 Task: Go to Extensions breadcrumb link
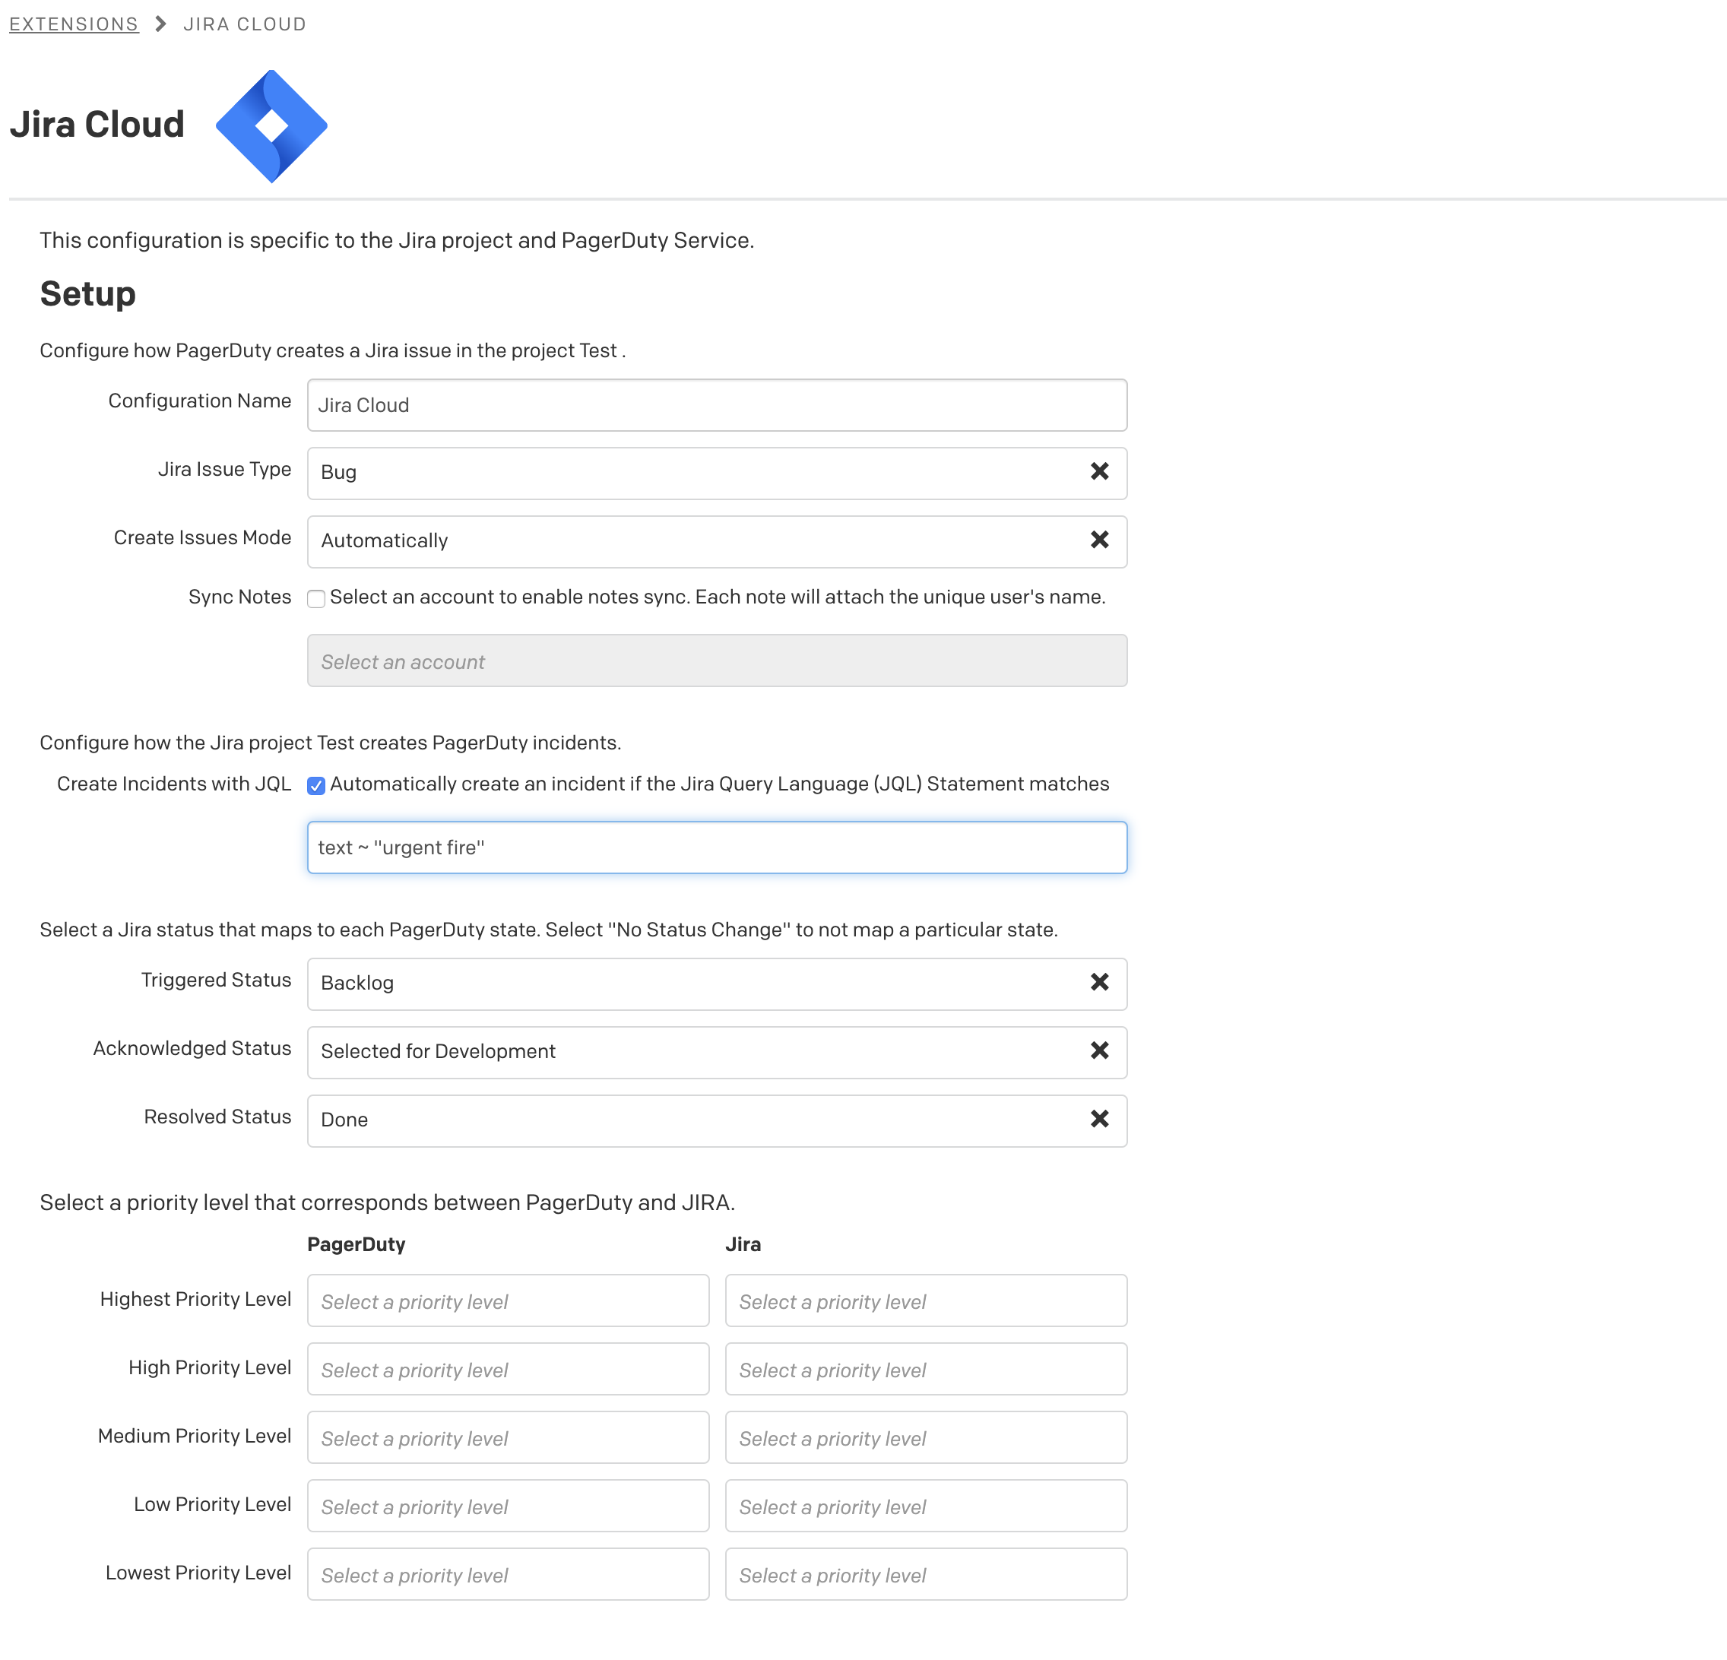pos(74,24)
